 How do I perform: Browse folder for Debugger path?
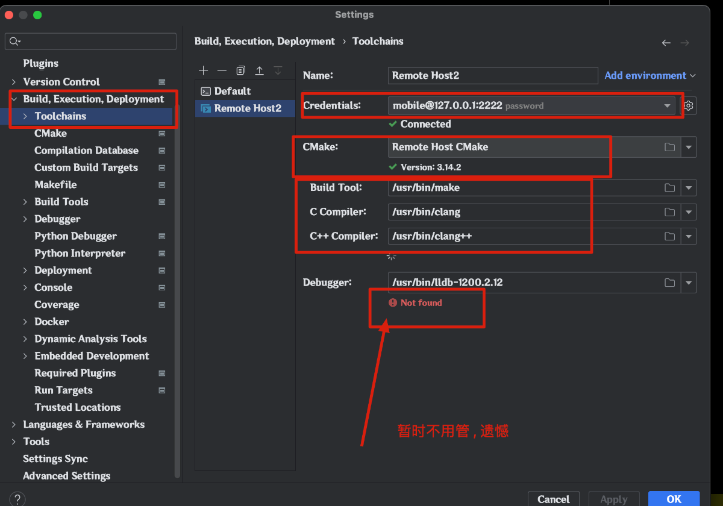pos(669,283)
